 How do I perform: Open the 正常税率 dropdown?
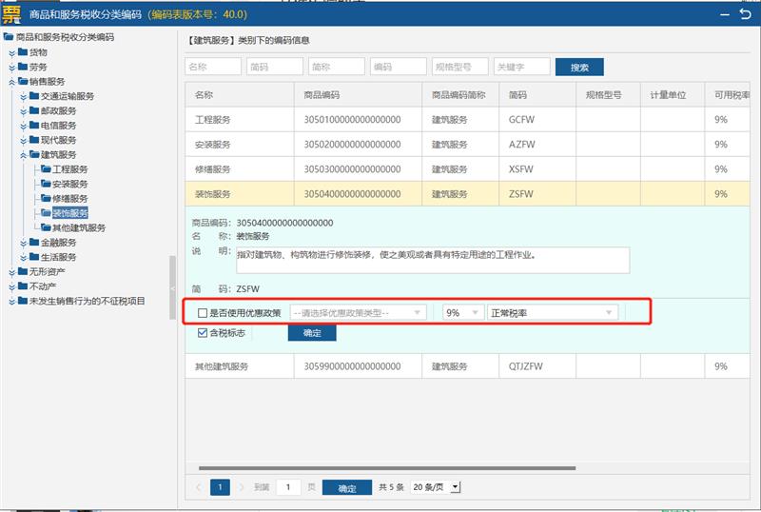click(552, 312)
